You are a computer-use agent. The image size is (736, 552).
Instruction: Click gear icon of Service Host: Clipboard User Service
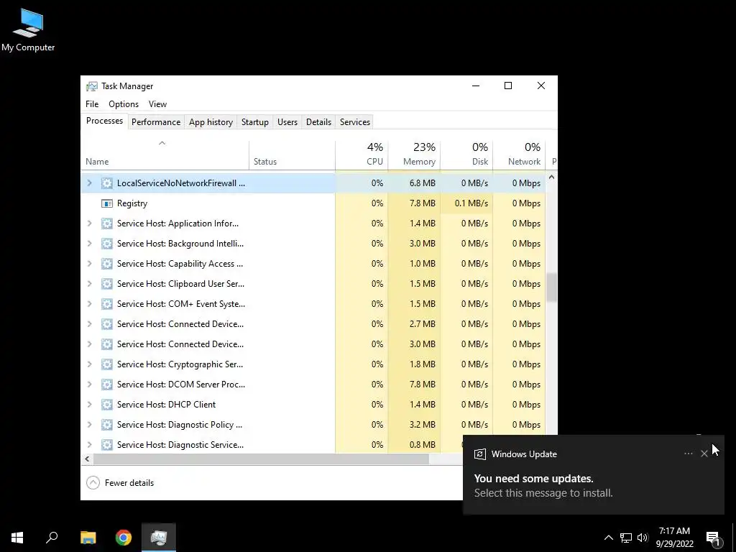click(107, 284)
